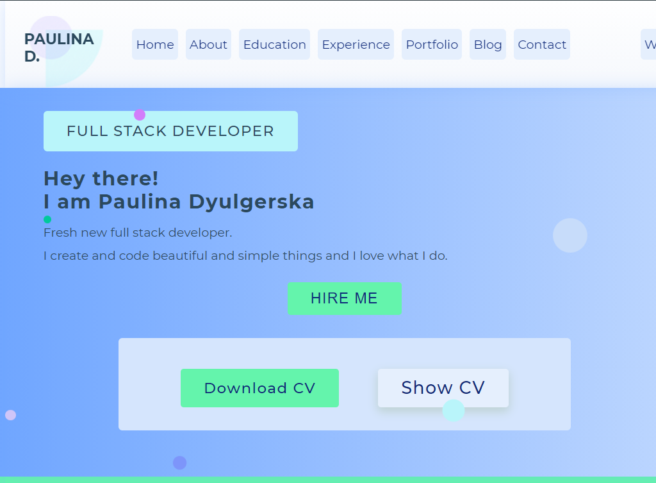The width and height of the screenshot is (656, 483).
Task: Click the PAULINA D. logo
Action: tap(58, 47)
